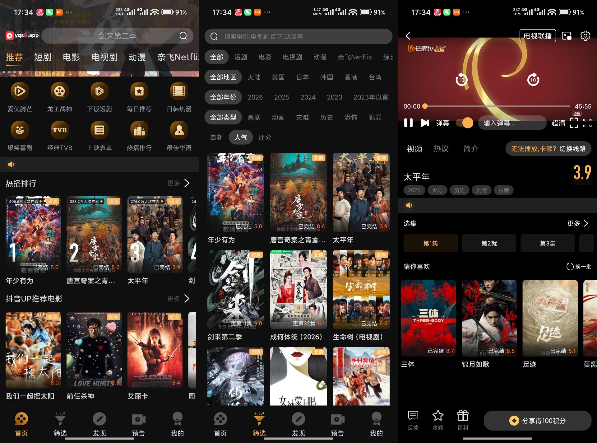Click the video progress slider handle
Image resolution: width=597 pixels, height=443 pixels.
[x=425, y=106]
